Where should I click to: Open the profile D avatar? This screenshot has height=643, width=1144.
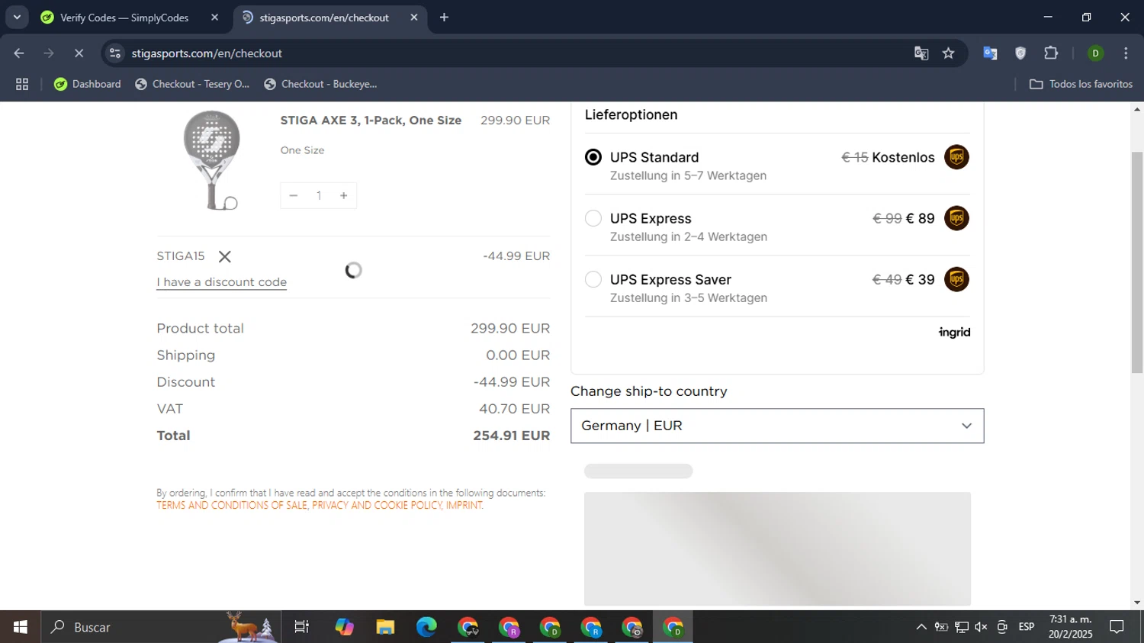click(x=1095, y=53)
